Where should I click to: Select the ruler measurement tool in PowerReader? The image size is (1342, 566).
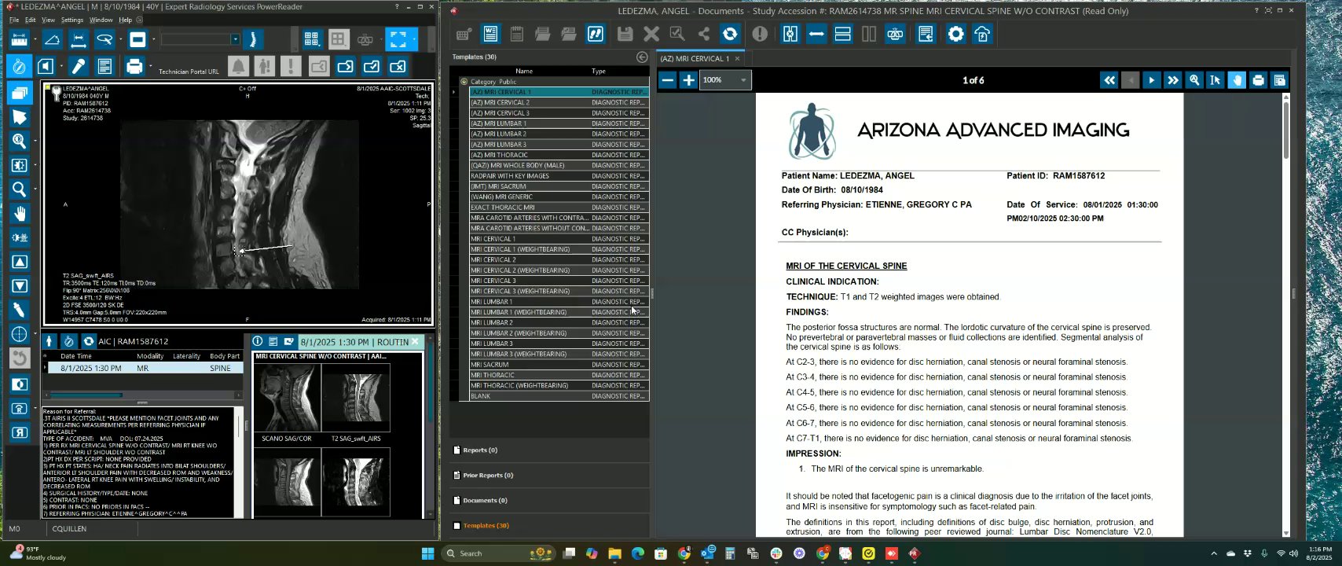pos(19,39)
